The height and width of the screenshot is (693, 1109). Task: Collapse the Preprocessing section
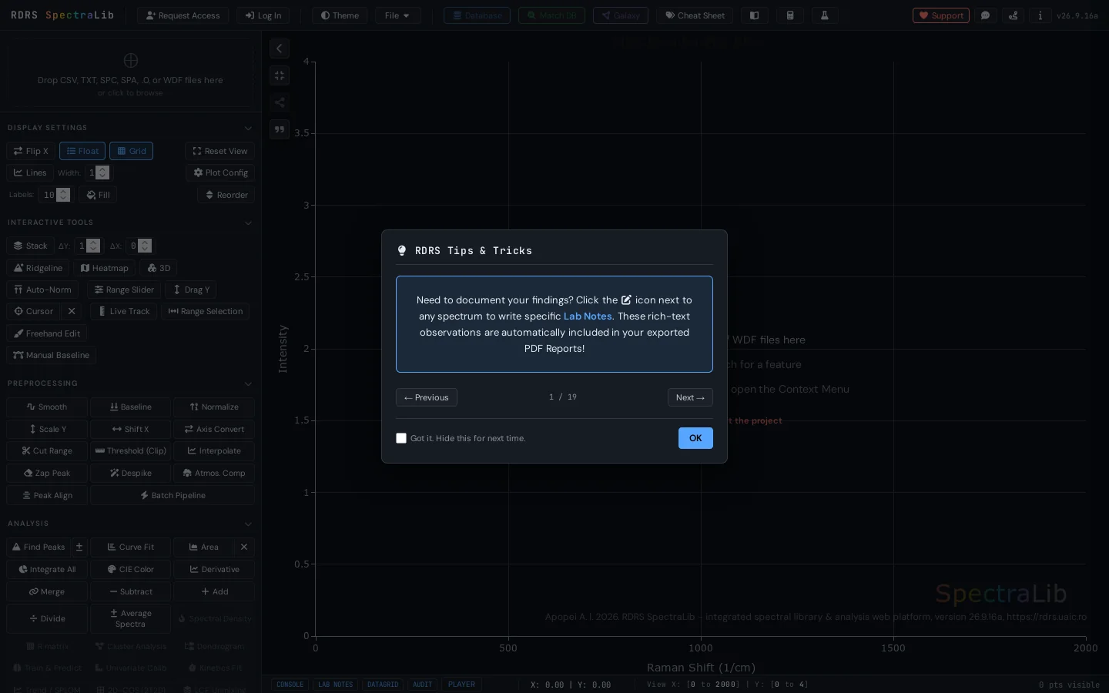(x=248, y=383)
